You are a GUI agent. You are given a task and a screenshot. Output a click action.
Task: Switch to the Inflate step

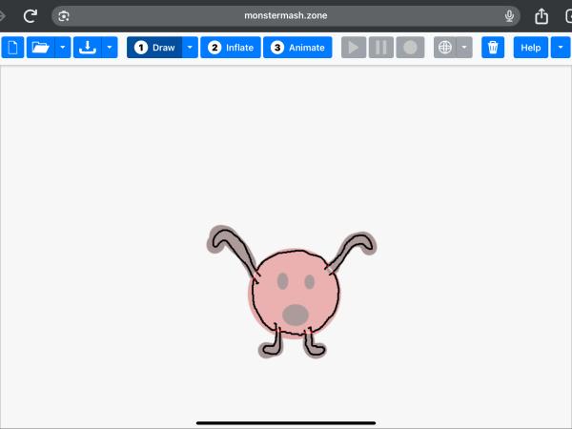point(231,48)
